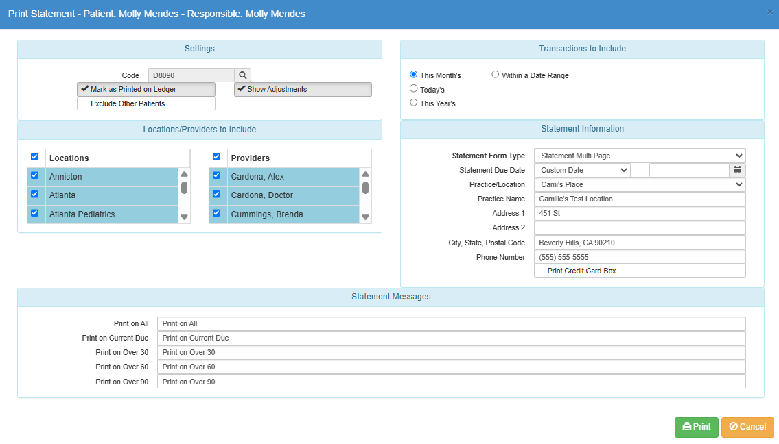Toggle Mark as Printed on Ledger
This screenshot has height=444, width=779.
[x=146, y=89]
